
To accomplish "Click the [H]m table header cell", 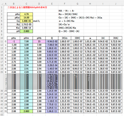I will coord(65,38).
